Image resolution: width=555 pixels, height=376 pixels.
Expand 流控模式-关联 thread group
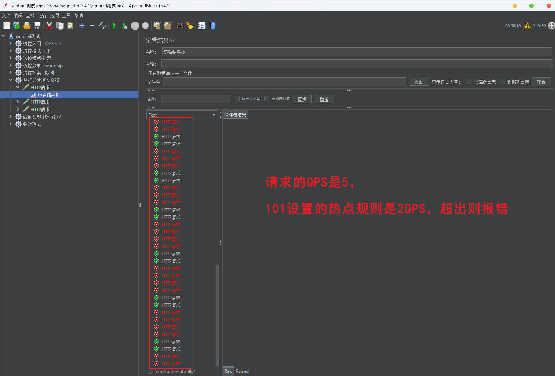coord(10,51)
